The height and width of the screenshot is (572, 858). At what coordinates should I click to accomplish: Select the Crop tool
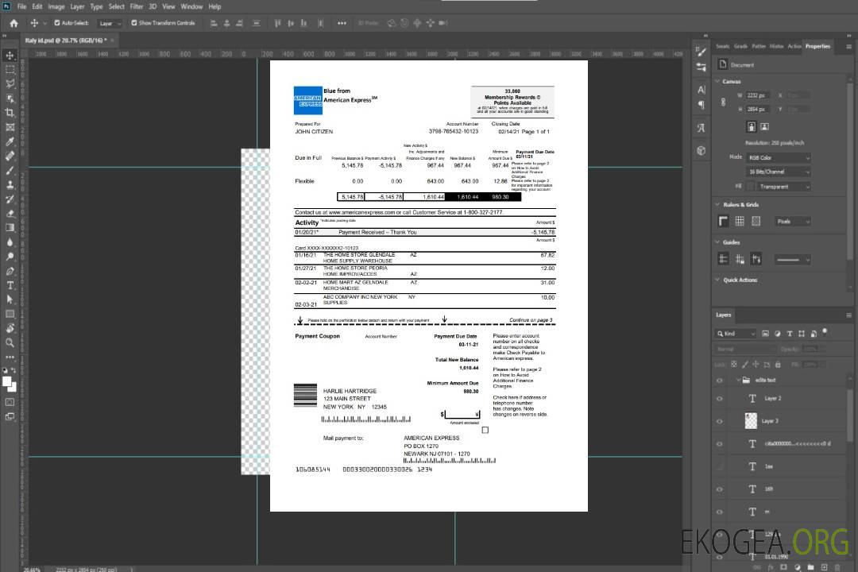click(10, 113)
